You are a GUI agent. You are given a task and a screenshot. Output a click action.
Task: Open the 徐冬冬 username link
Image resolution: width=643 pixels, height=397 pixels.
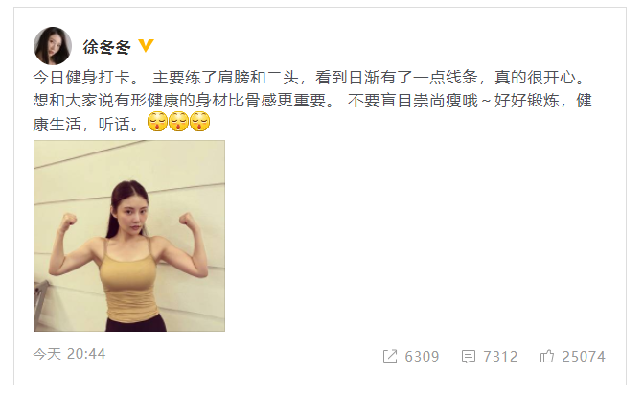(x=106, y=47)
